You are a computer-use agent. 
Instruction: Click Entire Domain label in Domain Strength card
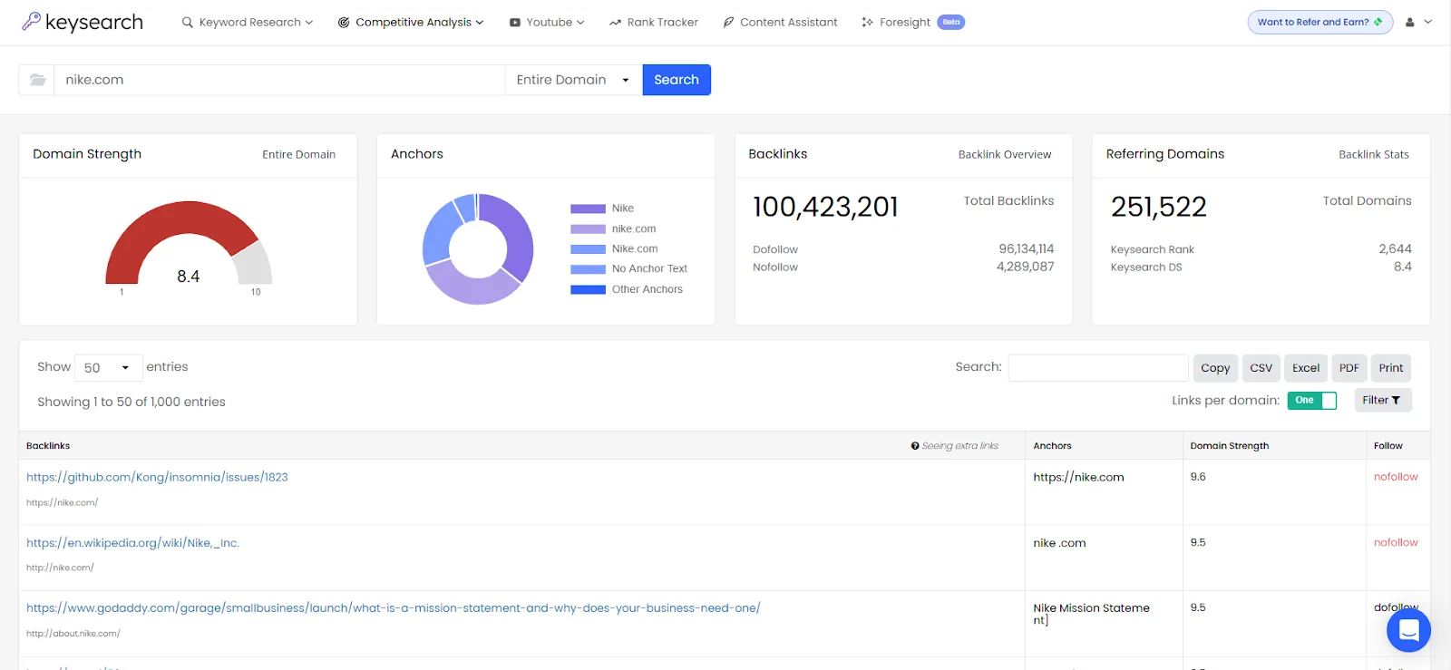coord(298,155)
